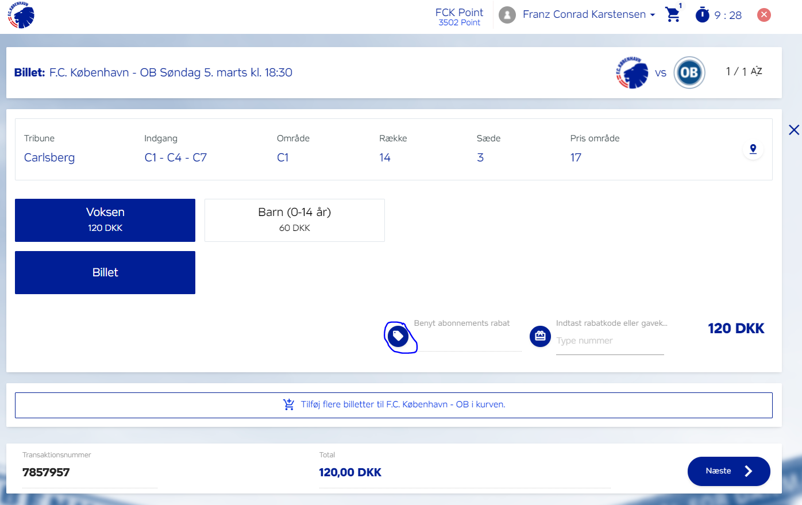Viewport: 802px width, 505px height.
Task: Click the F.C. København logo in header
Action: 21,16
